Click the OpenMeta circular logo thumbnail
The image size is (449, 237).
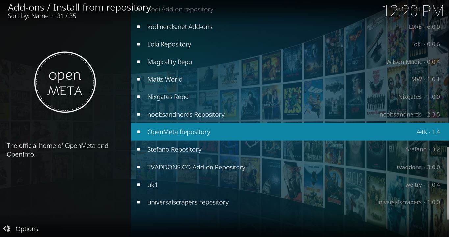pos(65,82)
